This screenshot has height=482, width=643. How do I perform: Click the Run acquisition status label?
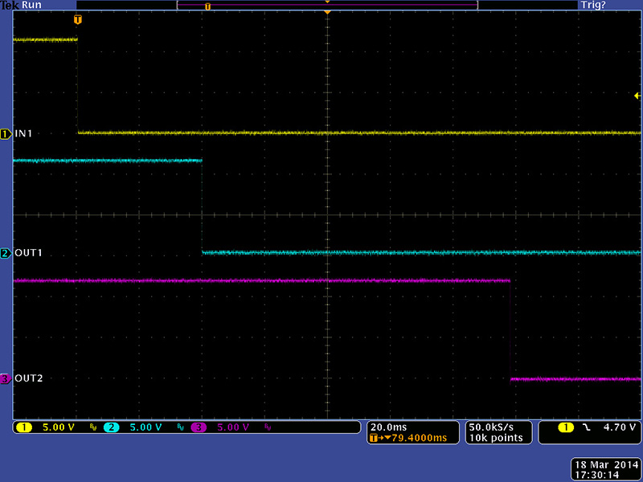32,5
